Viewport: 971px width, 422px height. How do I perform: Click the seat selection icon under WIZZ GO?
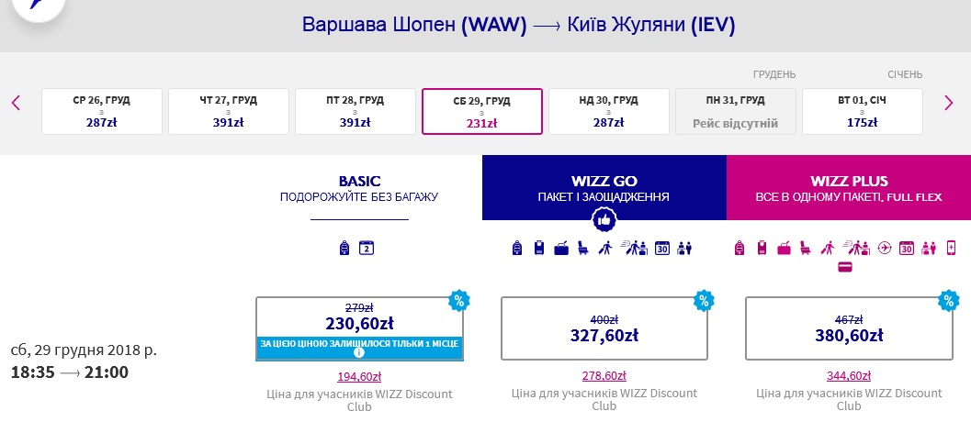[x=582, y=248]
